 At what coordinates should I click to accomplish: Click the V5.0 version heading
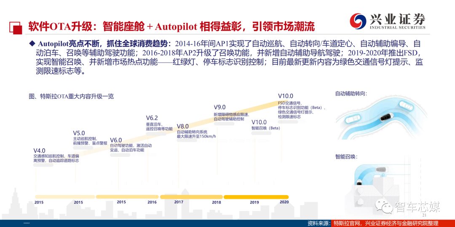click(x=79, y=133)
